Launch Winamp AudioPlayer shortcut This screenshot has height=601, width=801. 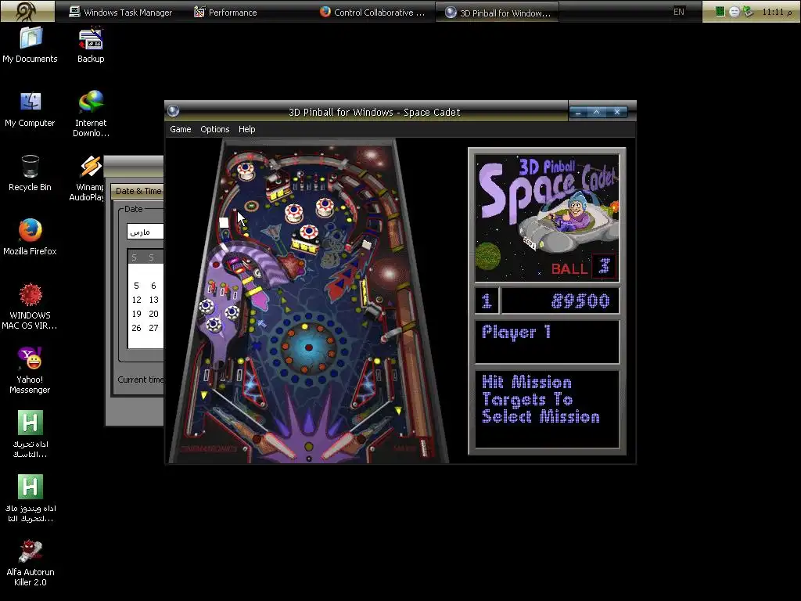click(x=88, y=178)
